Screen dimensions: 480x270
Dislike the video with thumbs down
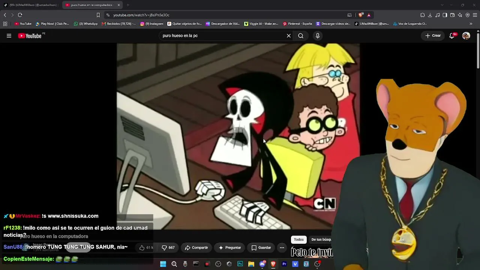click(168, 247)
